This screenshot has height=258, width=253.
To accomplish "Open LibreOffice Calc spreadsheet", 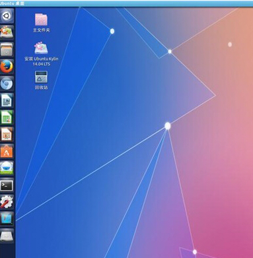I will coord(7,117).
